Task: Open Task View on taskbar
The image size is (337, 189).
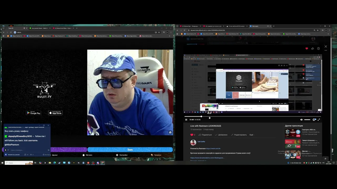Action: [x=35, y=163]
